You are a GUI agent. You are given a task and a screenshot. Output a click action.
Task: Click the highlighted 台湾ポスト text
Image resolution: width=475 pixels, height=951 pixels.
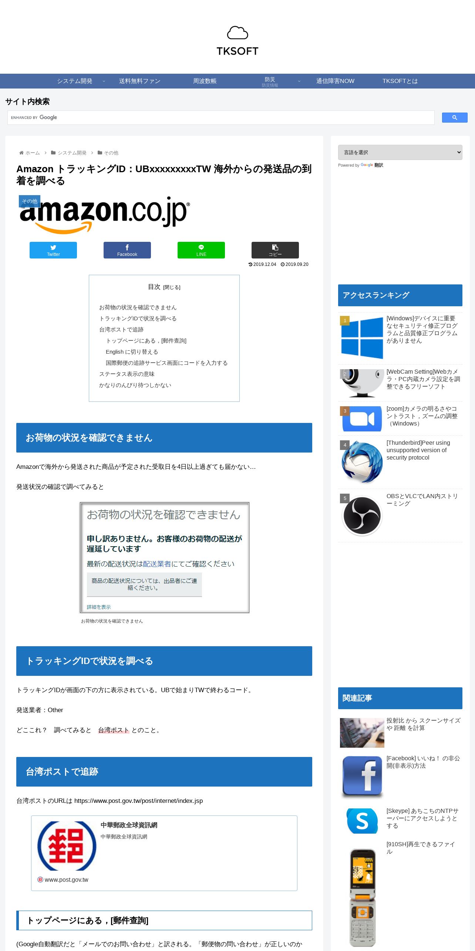point(114,730)
